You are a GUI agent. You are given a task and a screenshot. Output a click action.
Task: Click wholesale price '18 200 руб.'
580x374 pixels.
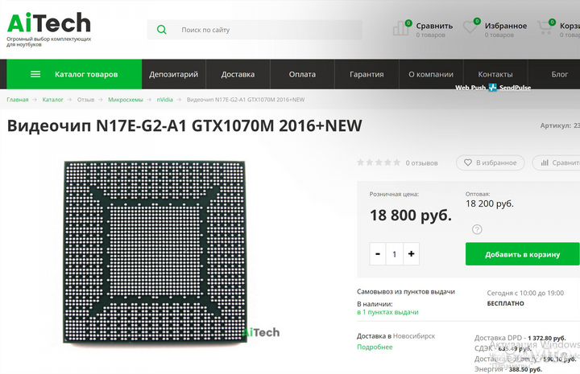click(490, 203)
